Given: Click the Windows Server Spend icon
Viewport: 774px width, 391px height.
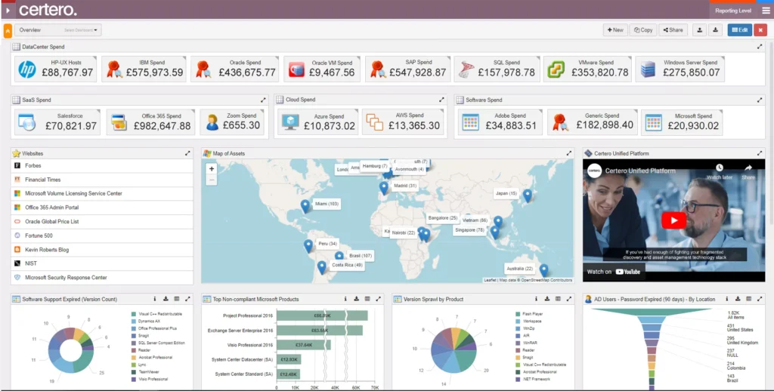Looking at the screenshot, I should tap(648, 69).
